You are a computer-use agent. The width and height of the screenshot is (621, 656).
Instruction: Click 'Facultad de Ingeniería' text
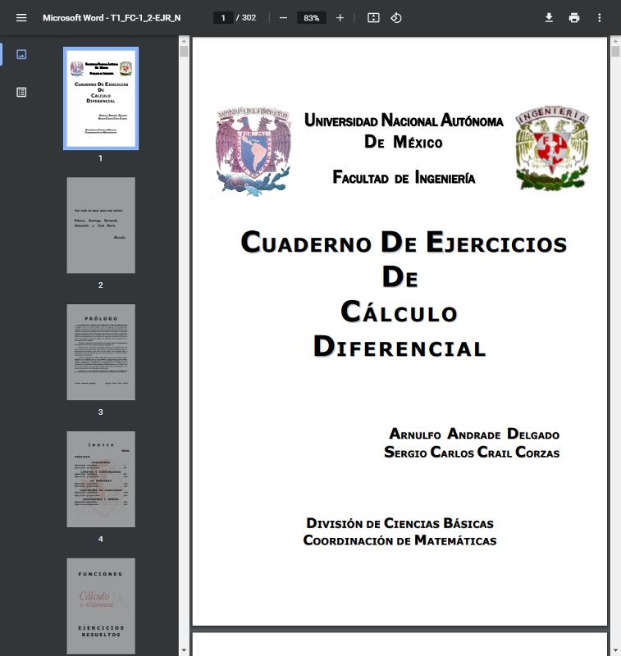pyautogui.click(x=404, y=177)
